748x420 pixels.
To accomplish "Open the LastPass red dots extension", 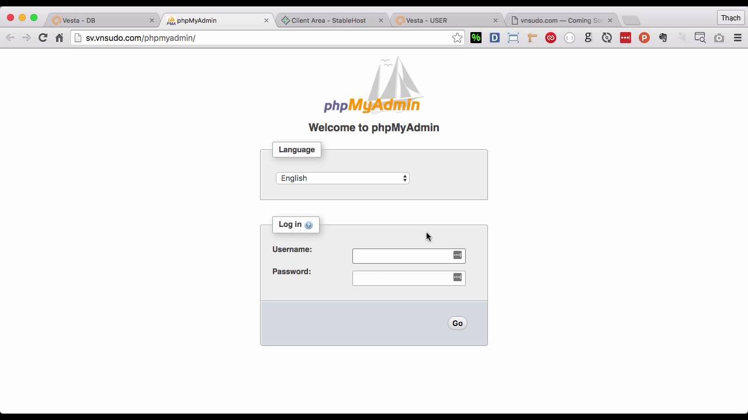I will click(x=625, y=38).
